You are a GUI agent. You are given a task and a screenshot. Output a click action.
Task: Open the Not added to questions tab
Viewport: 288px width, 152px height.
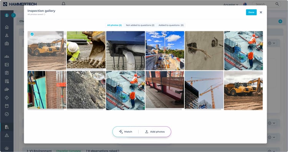click(x=140, y=25)
